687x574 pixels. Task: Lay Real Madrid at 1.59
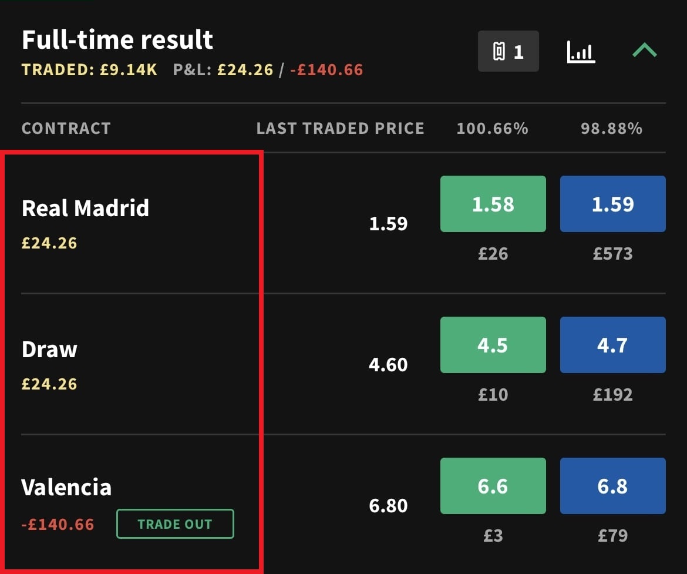(x=613, y=204)
